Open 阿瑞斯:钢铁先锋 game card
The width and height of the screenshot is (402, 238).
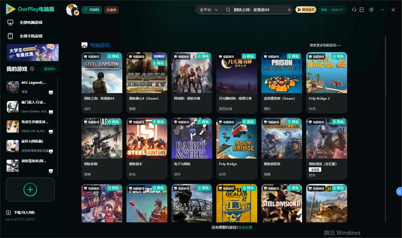(192, 83)
